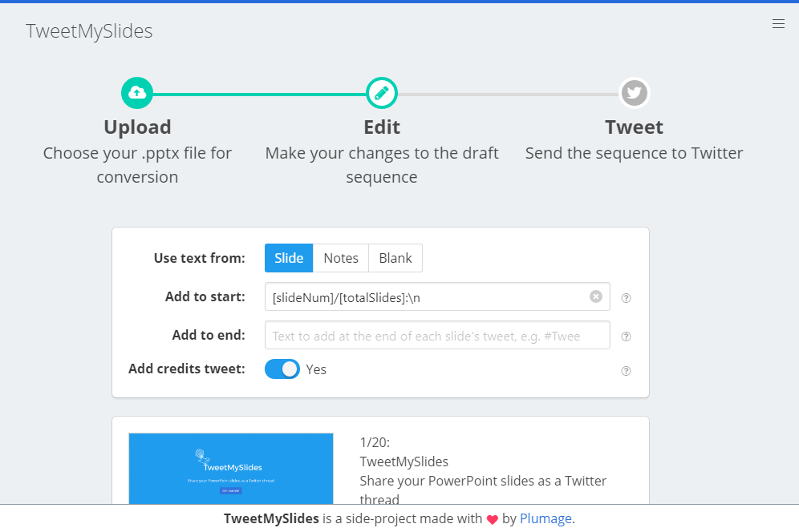This screenshot has height=532, width=799.
Task: Click the 'Add credits tweet:' label
Action: pyautogui.click(x=186, y=369)
